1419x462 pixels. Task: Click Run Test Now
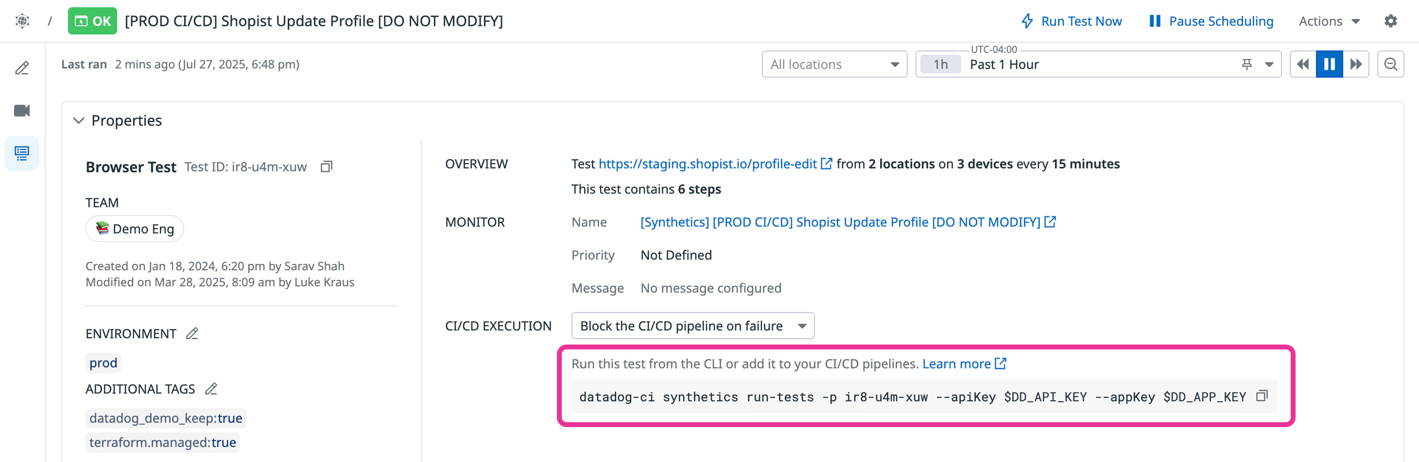tap(1072, 21)
